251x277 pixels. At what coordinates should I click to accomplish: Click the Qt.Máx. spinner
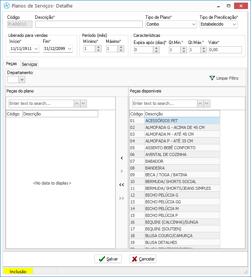pyautogui.click(x=204, y=50)
